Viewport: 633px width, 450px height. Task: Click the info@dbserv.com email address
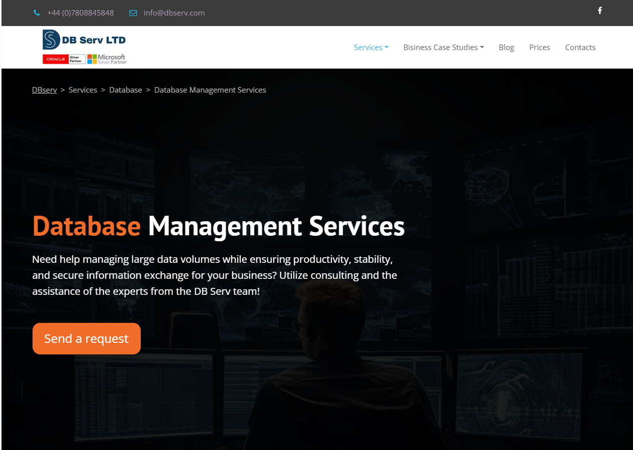(174, 13)
